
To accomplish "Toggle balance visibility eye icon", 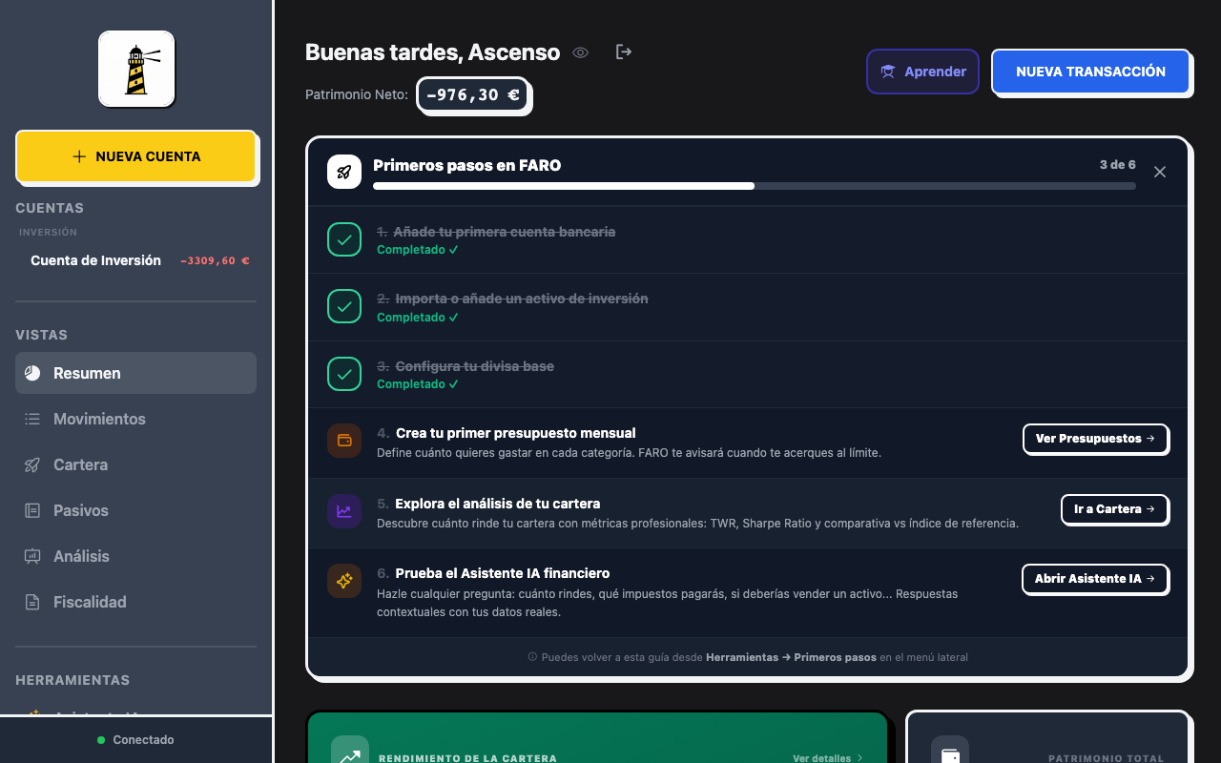I will point(580,52).
